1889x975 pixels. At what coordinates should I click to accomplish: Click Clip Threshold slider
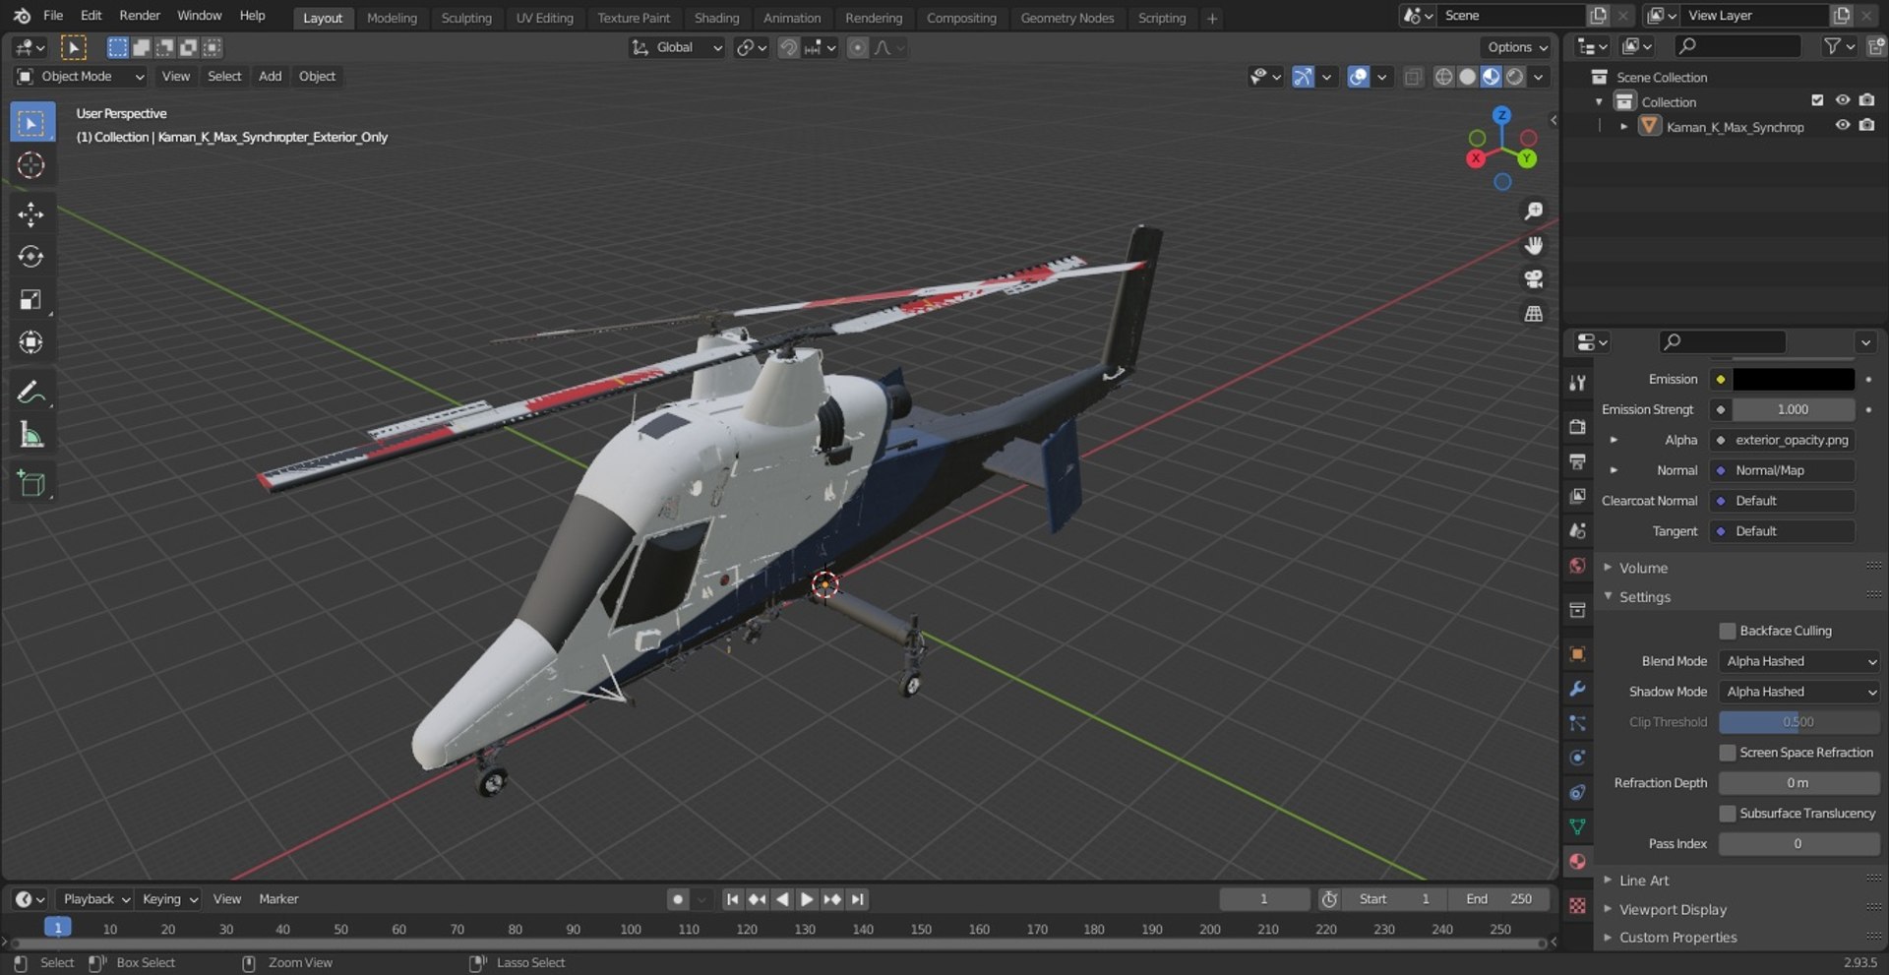1799,722
